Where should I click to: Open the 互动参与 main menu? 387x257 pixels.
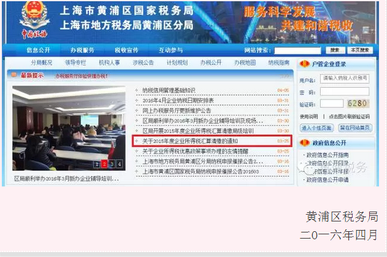point(171,50)
